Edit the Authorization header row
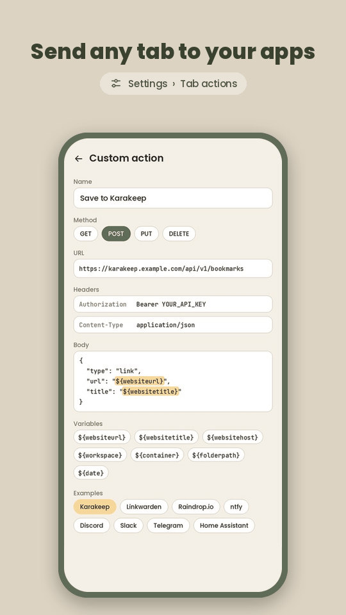The width and height of the screenshot is (346, 615). click(x=173, y=304)
